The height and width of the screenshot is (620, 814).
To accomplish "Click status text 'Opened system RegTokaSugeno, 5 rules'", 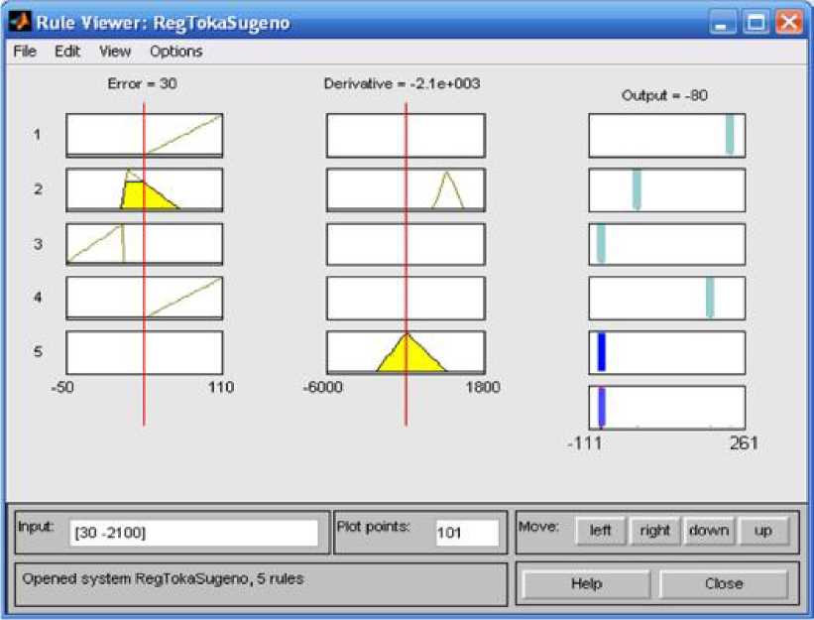I will [163, 578].
